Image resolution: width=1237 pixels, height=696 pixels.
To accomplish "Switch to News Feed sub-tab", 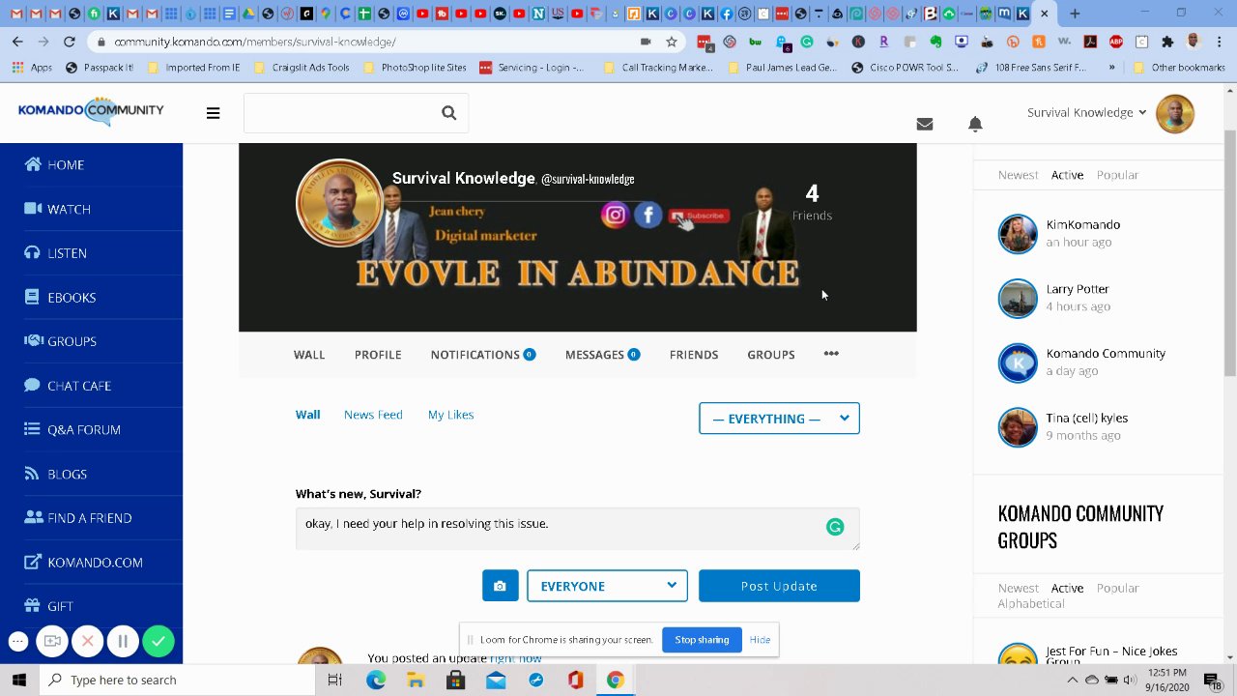I will point(373,415).
